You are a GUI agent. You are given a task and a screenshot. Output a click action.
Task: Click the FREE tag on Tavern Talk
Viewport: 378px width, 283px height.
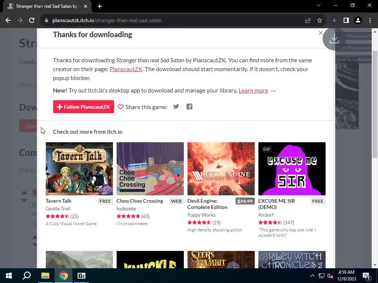[x=105, y=201]
